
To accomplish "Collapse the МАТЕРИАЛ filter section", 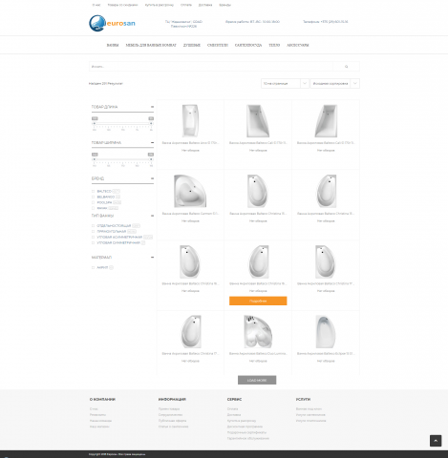I will click(152, 257).
